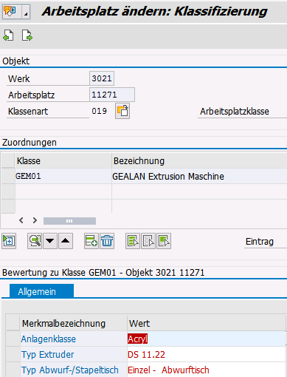The image size is (287, 377).
Task: Click the first green list-arrow icon after the trash bin
Action: point(133,241)
